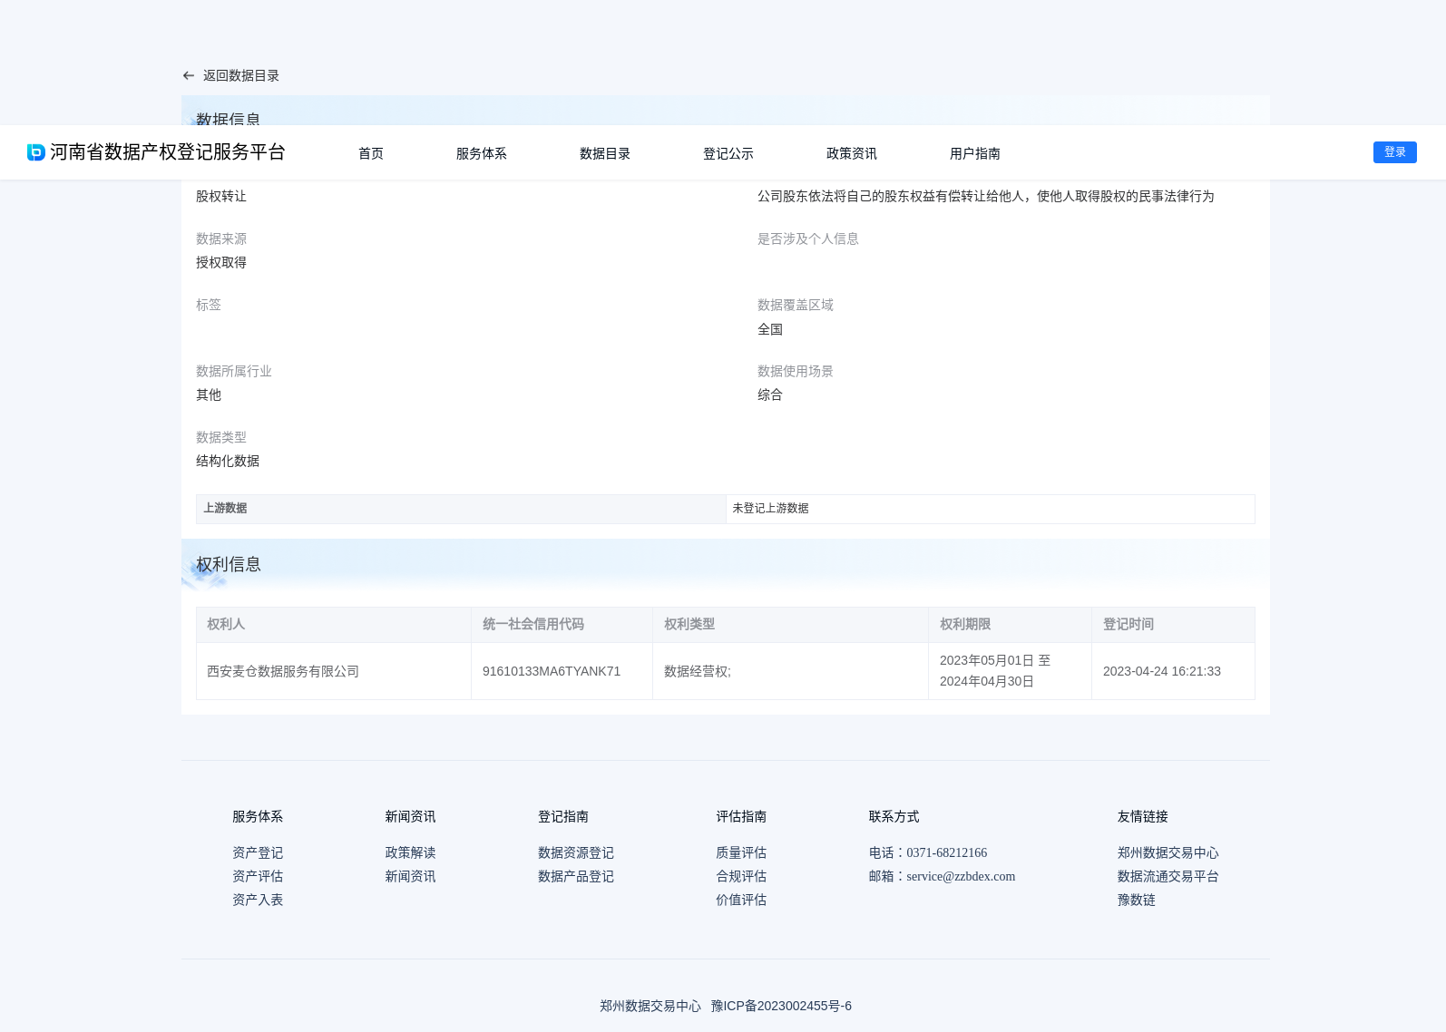The height and width of the screenshot is (1032, 1446).
Task: Click the 股权转让 text
Action: point(221,196)
